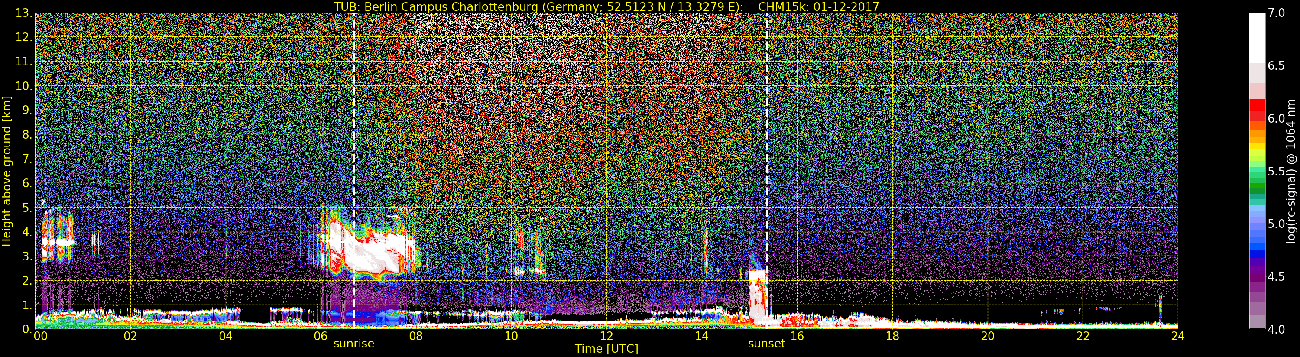
Task: Click the '20' tick on time axis
Action: pos(987,336)
